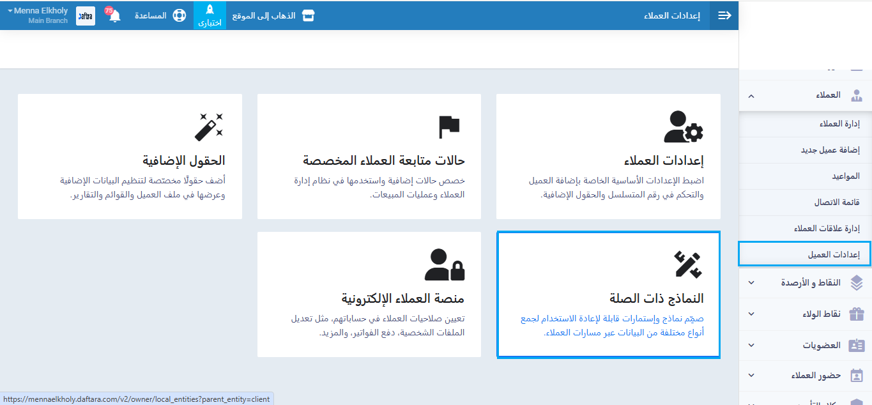Collapse the العملاء sidebar section
Viewport: 872px width, 405px height.
(751, 96)
